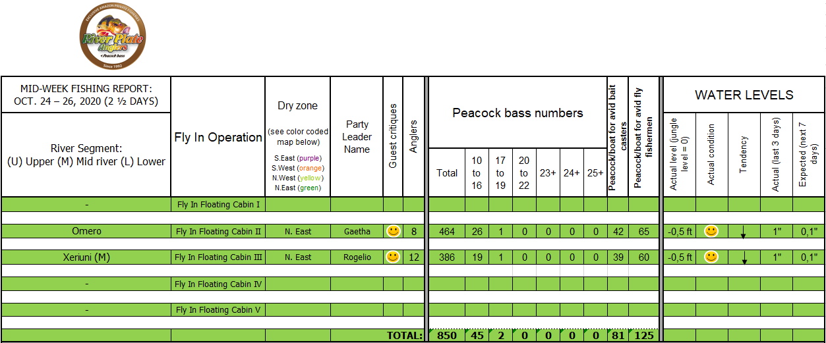This screenshot has height=343, width=826.
Task: Click the tendency down arrow in Xeriuni row
Action: 744,259
